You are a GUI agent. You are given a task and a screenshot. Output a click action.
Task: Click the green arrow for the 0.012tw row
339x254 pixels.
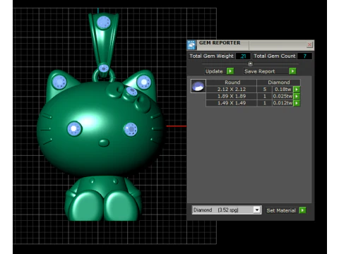[297, 103]
